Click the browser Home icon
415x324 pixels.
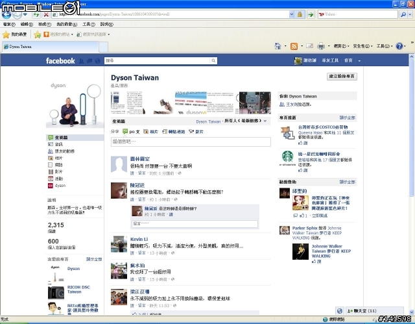(278, 46)
